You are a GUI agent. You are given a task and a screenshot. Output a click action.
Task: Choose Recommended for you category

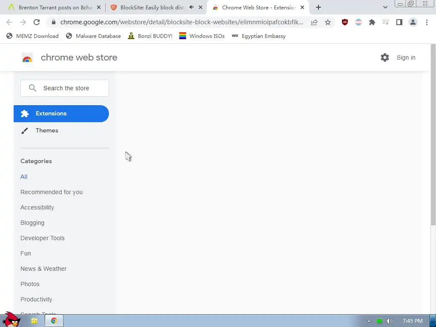[x=52, y=192]
